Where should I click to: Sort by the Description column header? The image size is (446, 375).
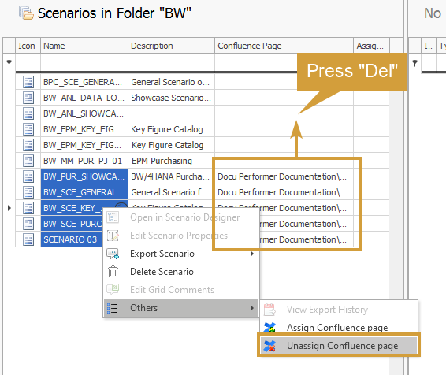[x=171, y=46]
